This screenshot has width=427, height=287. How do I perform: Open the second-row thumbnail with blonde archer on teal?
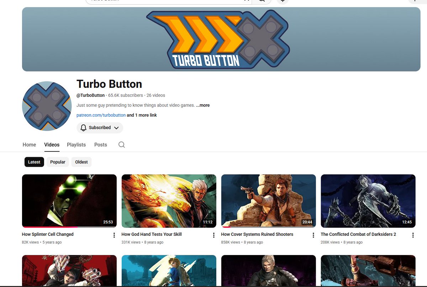169,270
